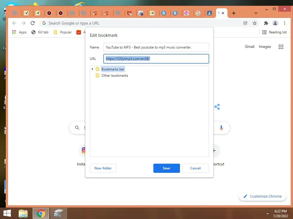Click the forward navigation arrow
This screenshot has width=293, height=219.
click(x=23, y=23)
